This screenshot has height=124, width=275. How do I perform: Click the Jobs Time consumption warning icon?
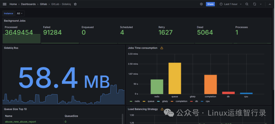(x=162, y=48)
